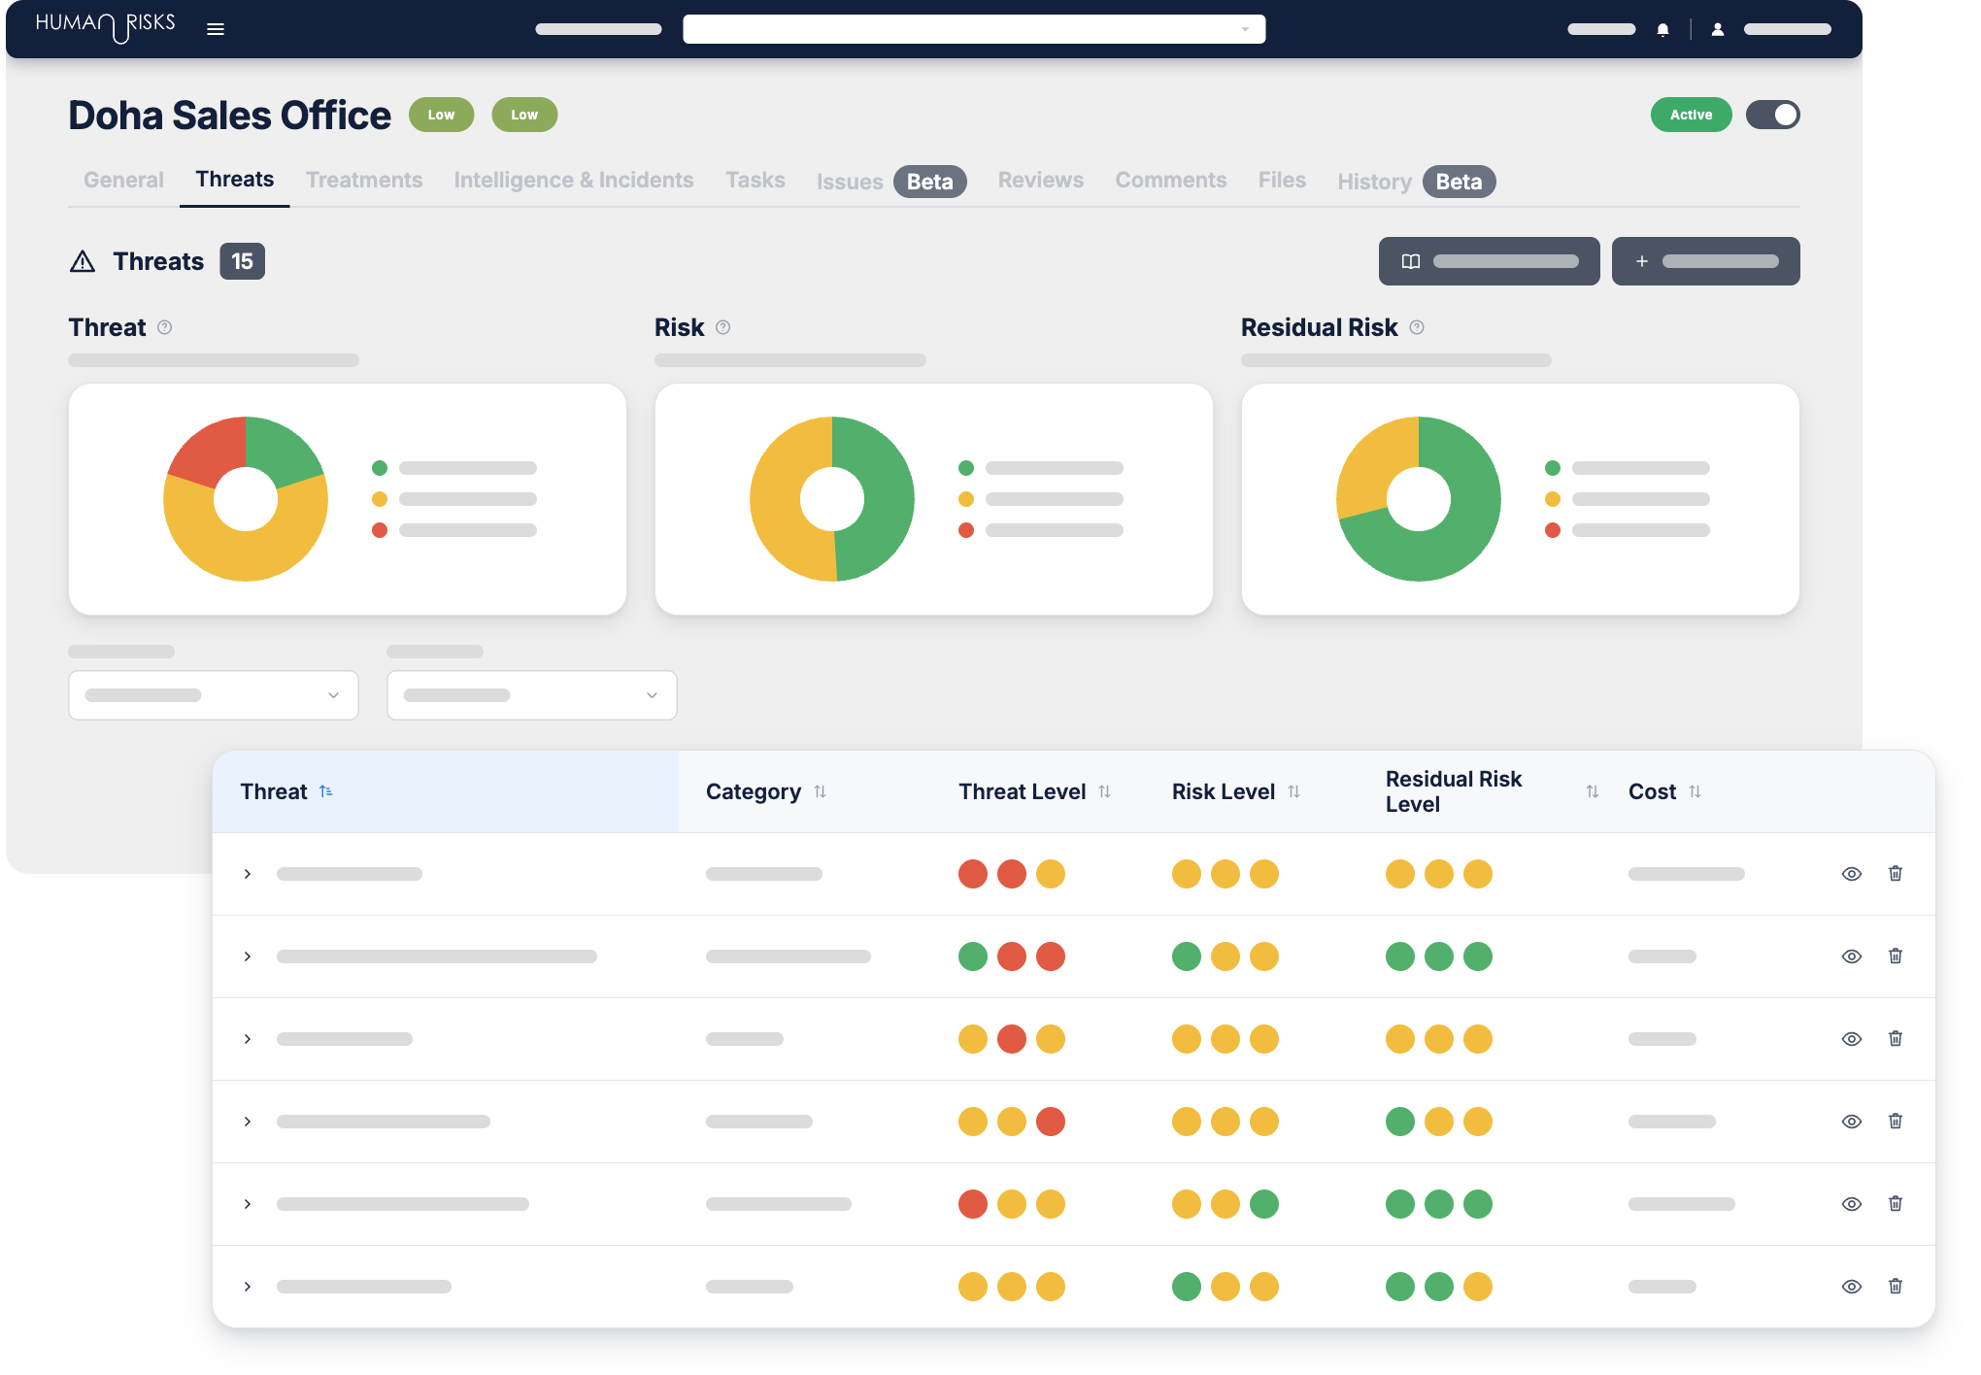This screenshot has width=1981, height=1375.
Task: Click red legend dot in Risk chart
Action: click(x=966, y=530)
